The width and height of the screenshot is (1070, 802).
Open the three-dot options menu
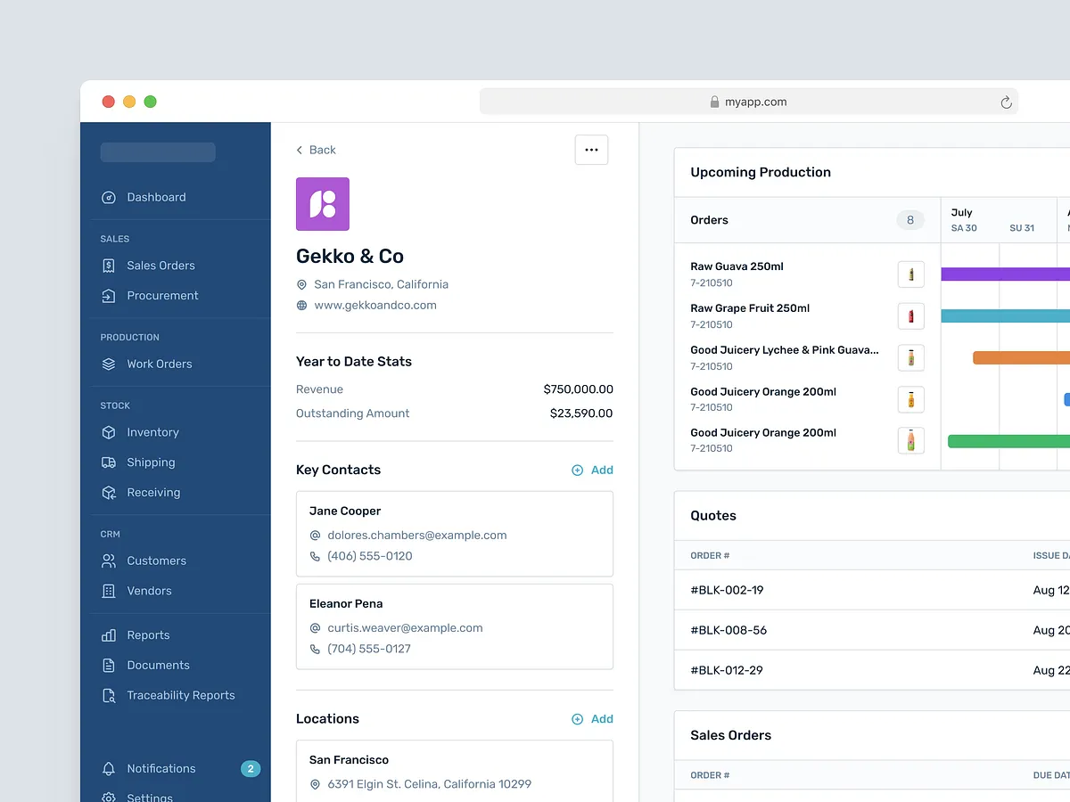click(x=591, y=150)
